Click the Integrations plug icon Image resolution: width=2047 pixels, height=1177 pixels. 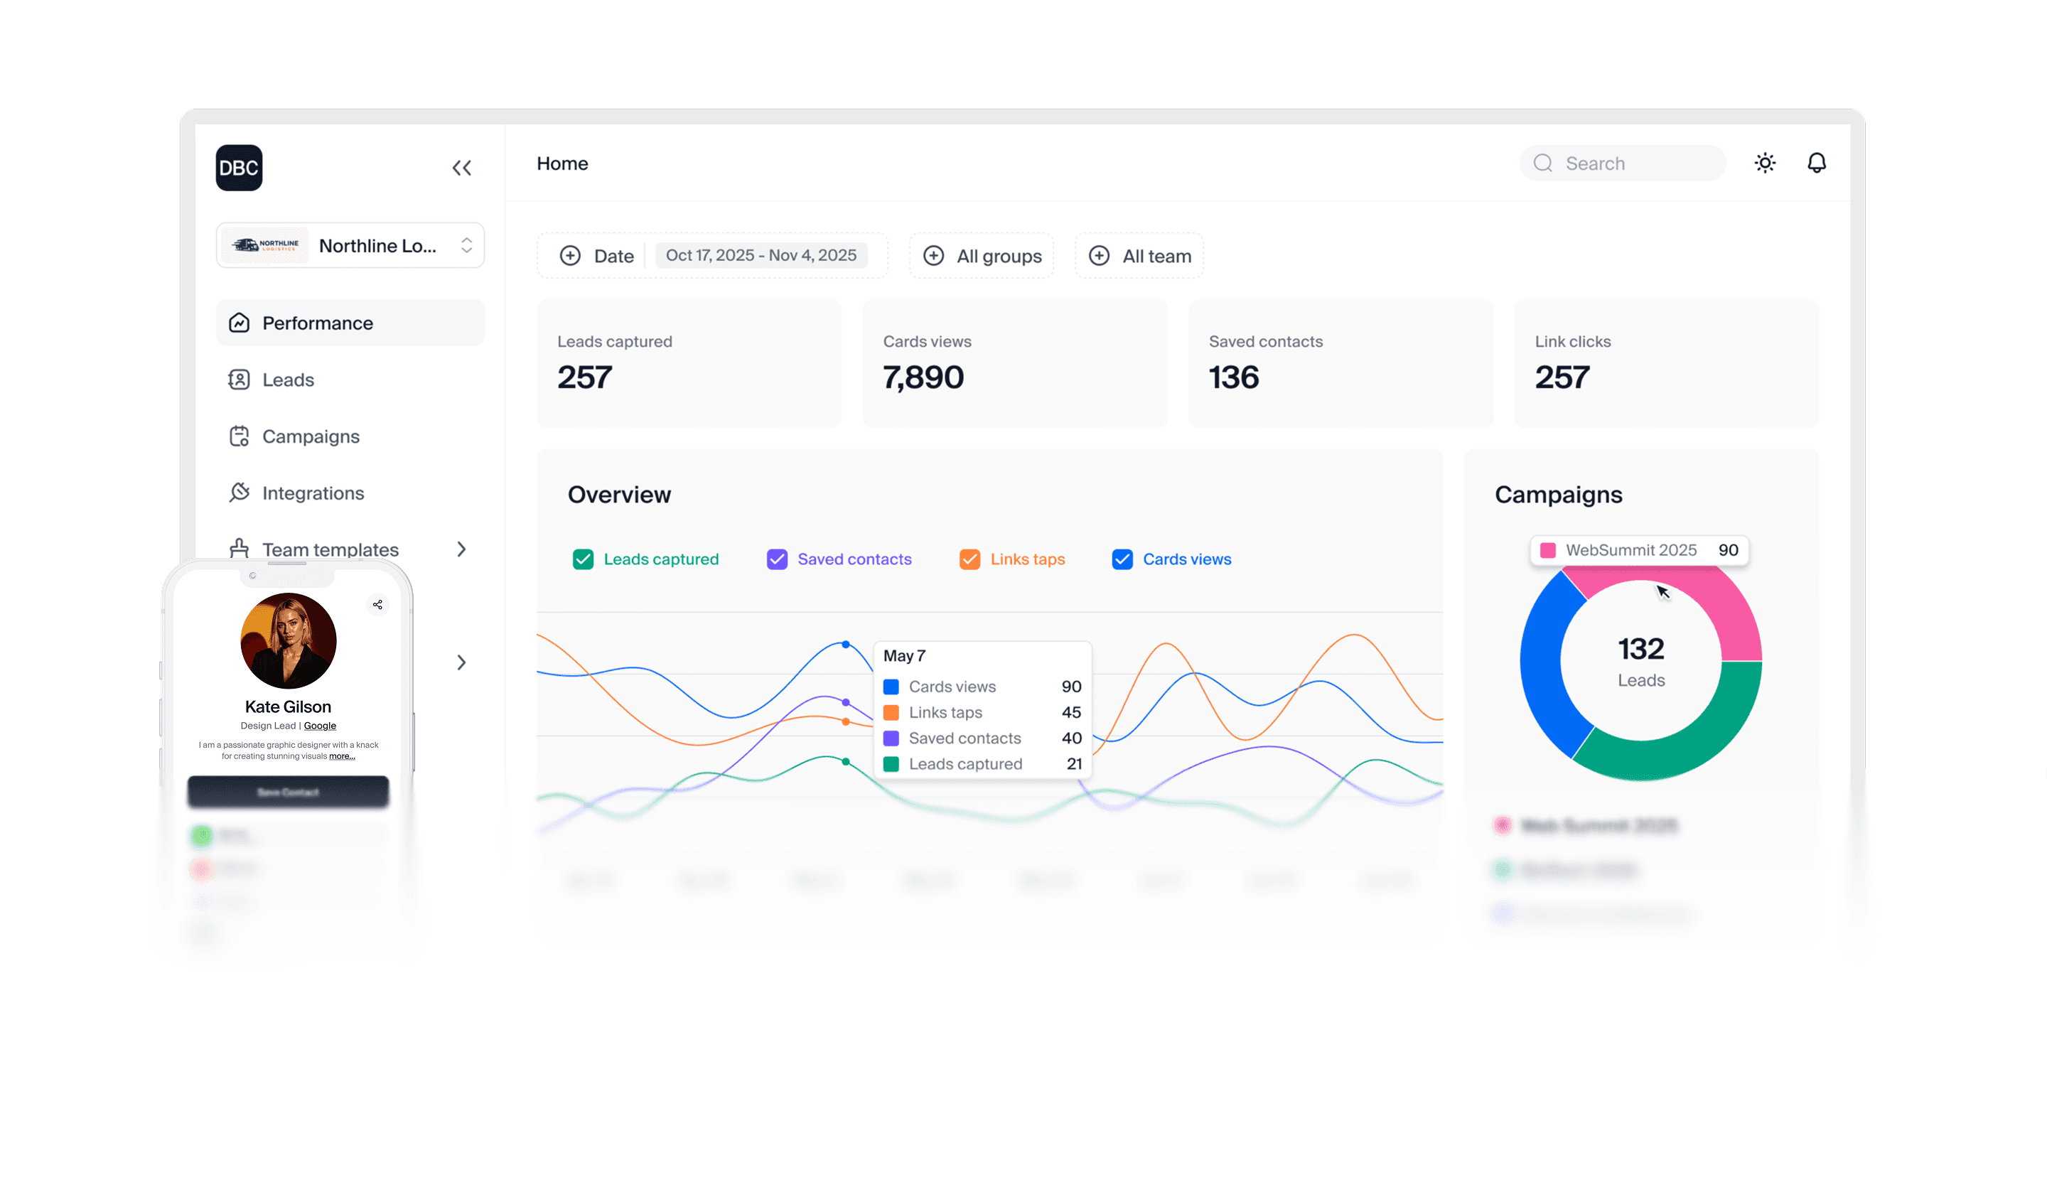[x=240, y=493]
